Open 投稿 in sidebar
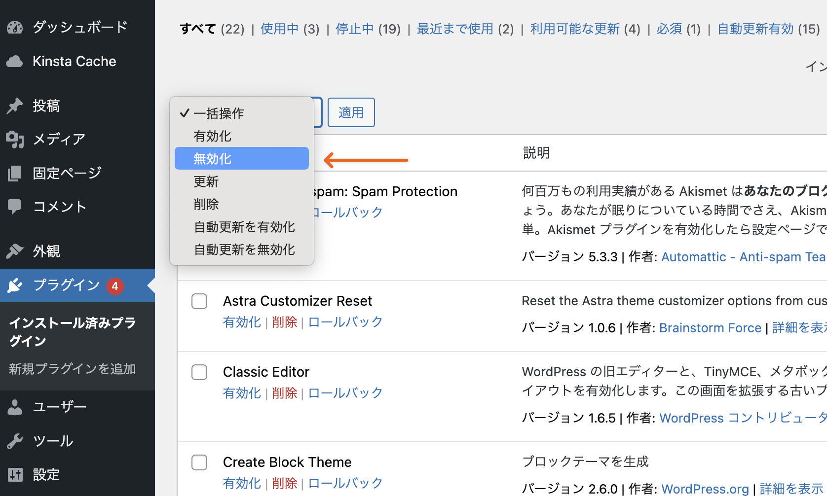The image size is (827, 496). pos(77,106)
